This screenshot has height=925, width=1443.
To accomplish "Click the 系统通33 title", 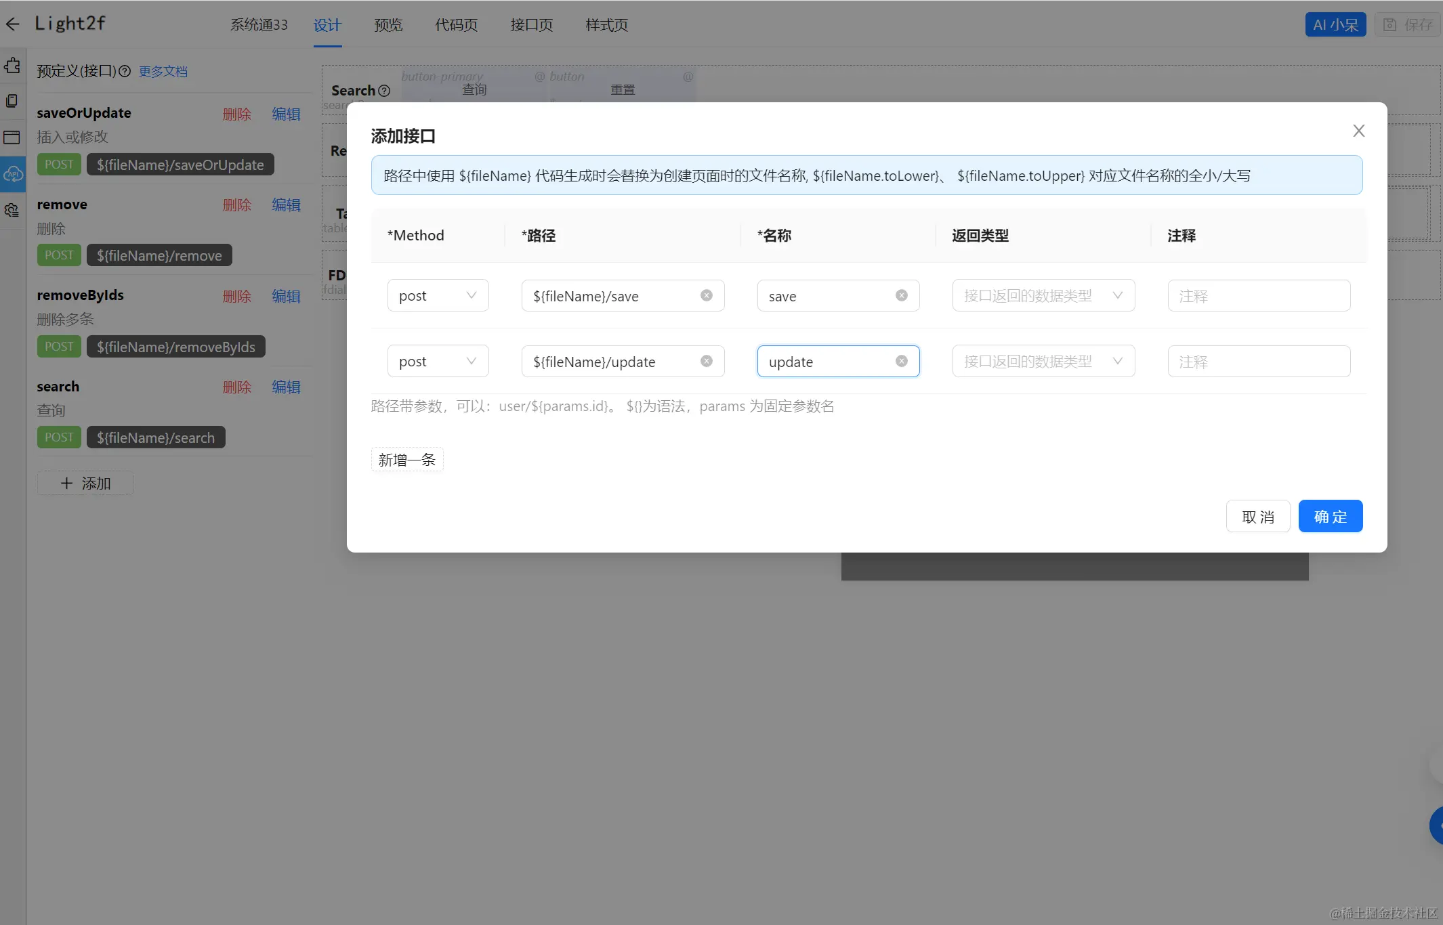I will [259, 25].
